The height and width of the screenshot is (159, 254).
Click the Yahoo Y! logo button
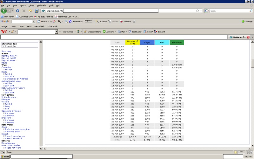point(4,31)
